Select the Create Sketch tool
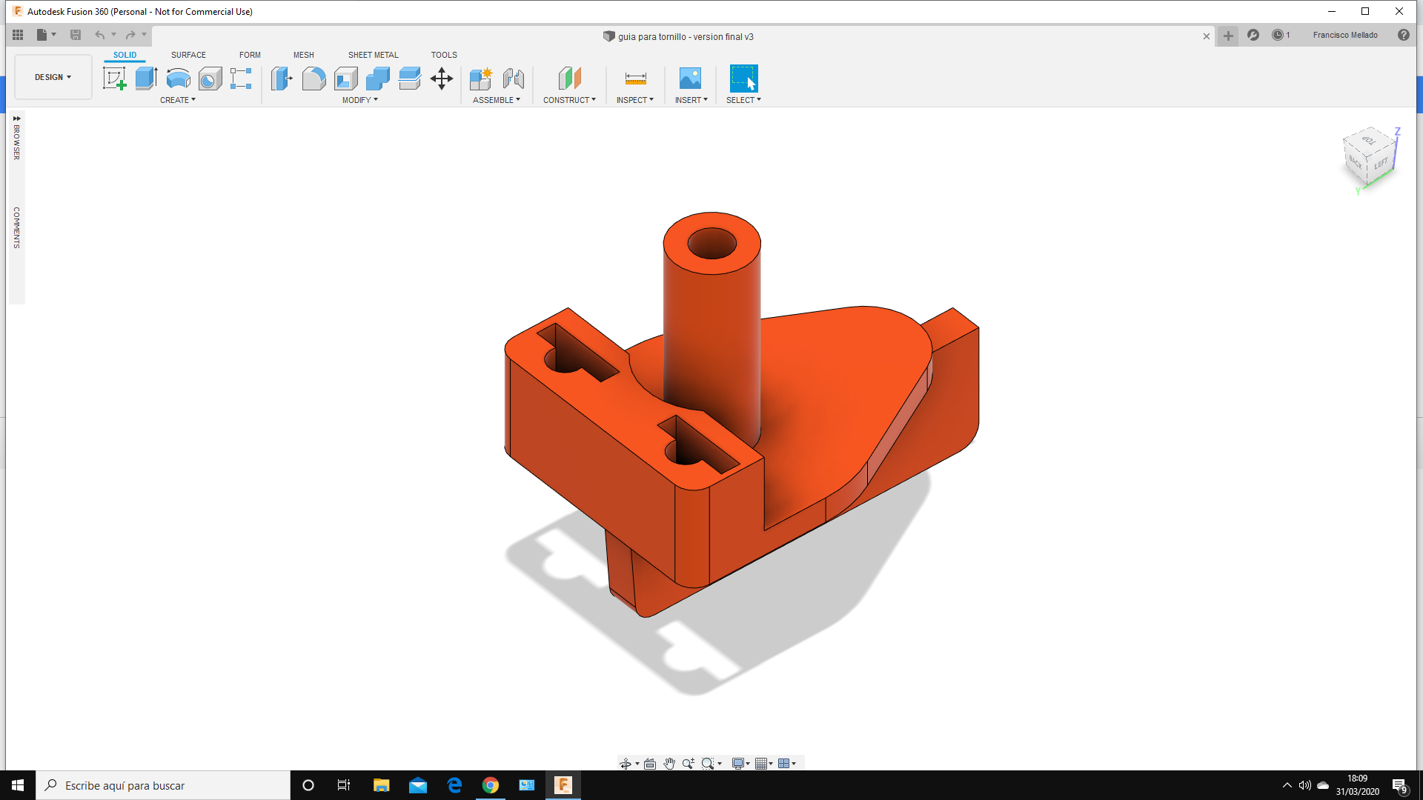This screenshot has height=800, width=1423. click(x=114, y=79)
